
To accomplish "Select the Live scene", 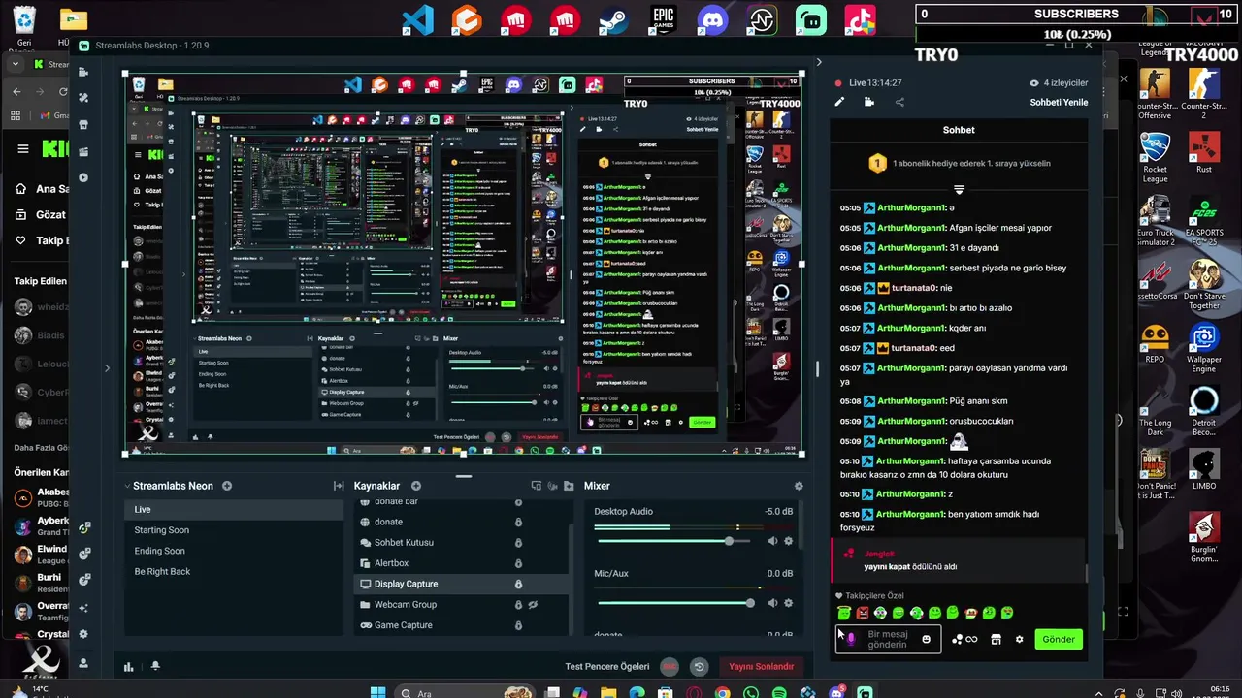I will [233, 509].
